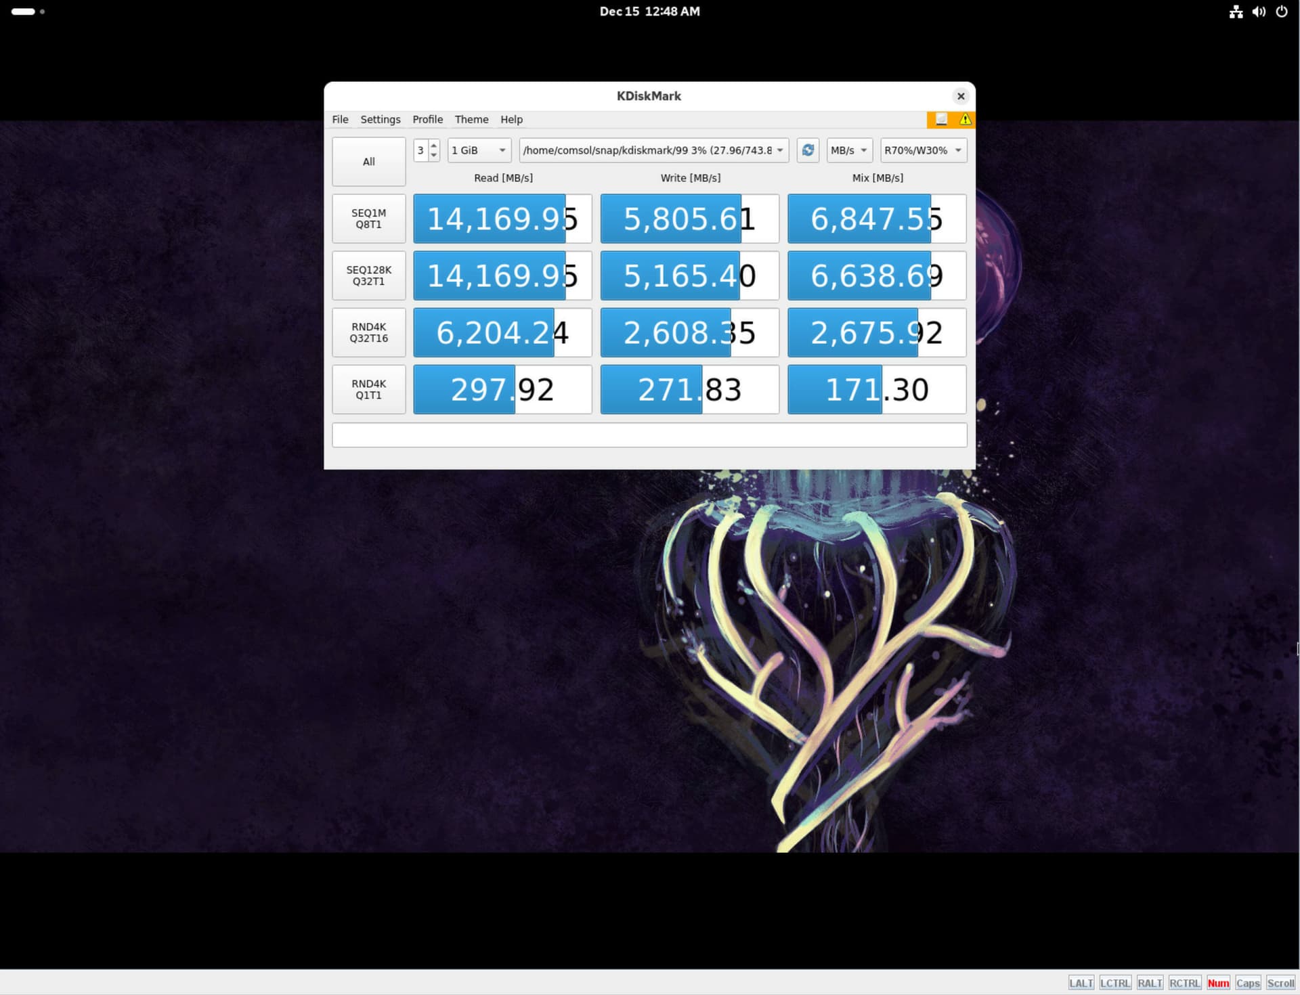Open the MB/s units dropdown
1300x995 pixels.
(x=849, y=150)
